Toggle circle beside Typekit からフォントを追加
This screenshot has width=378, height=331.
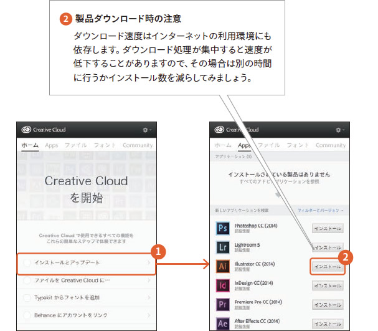27,298
